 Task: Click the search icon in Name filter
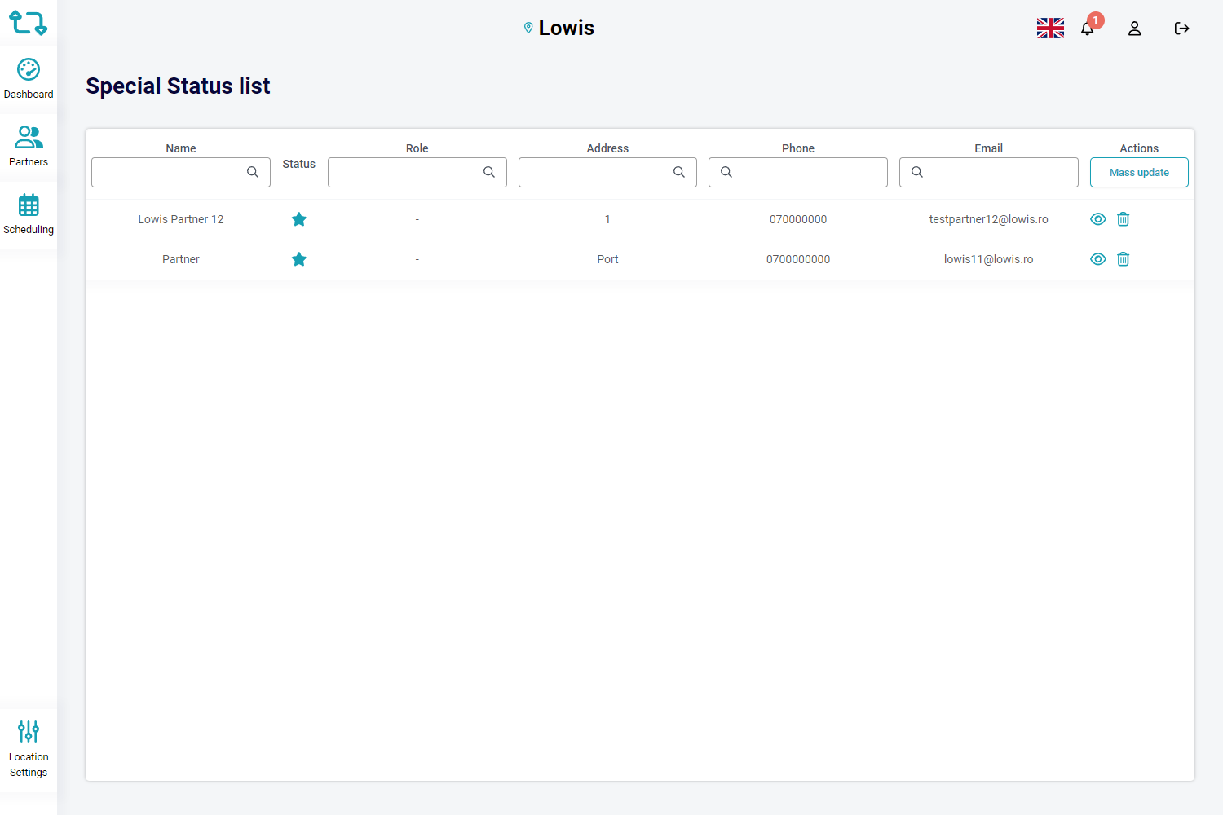253,172
